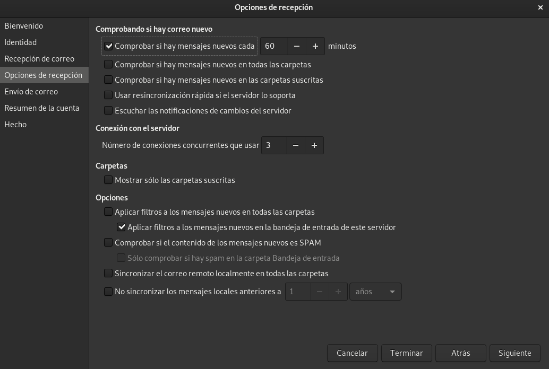Enable 'Sincronizar el correo remoto localmente'
Viewport: 549px width, 369px height.
pyautogui.click(x=108, y=274)
